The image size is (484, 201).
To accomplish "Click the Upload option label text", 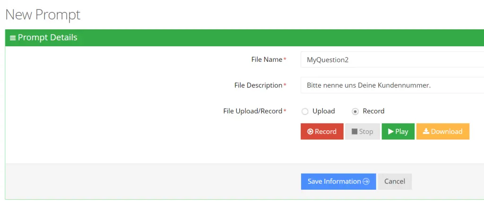I will (323, 111).
